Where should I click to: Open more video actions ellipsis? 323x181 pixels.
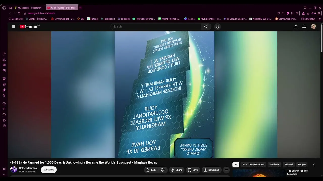click(x=226, y=170)
